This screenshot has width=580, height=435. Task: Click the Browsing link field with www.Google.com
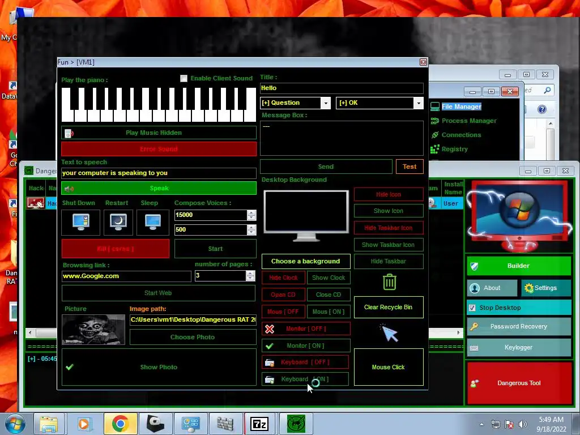tap(126, 276)
